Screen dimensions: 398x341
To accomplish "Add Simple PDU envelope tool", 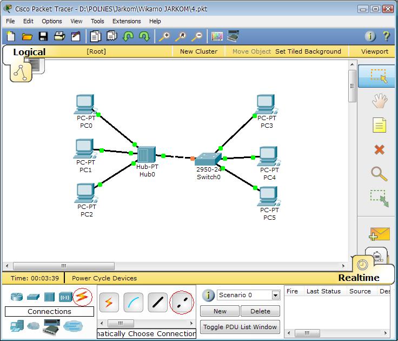I will coord(379,234).
